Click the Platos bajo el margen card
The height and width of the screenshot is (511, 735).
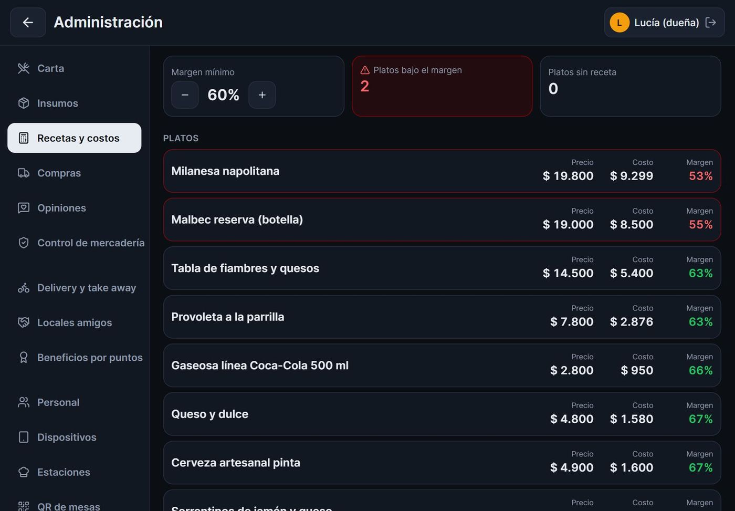click(x=442, y=86)
